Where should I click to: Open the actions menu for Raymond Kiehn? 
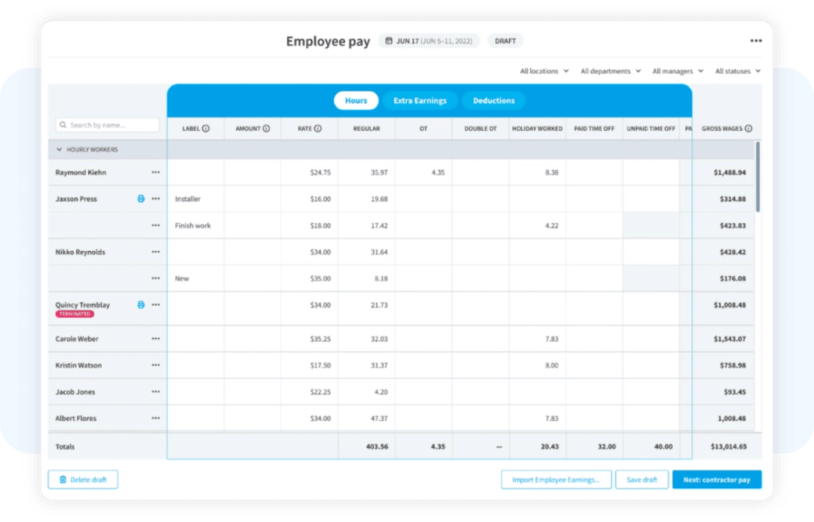click(156, 172)
